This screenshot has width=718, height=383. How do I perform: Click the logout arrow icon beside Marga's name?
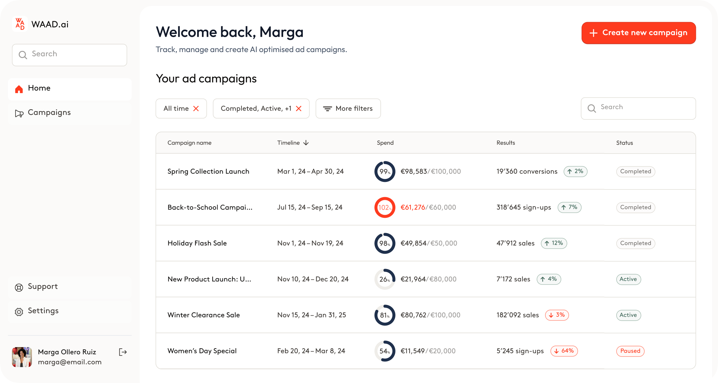(123, 352)
